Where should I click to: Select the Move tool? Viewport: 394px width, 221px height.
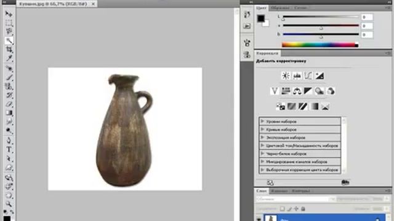pos(9,14)
